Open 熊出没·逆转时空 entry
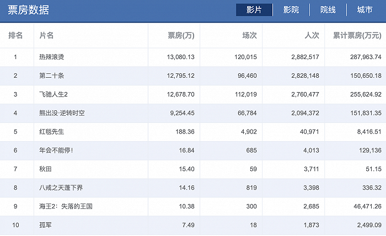 (x=62, y=113)
